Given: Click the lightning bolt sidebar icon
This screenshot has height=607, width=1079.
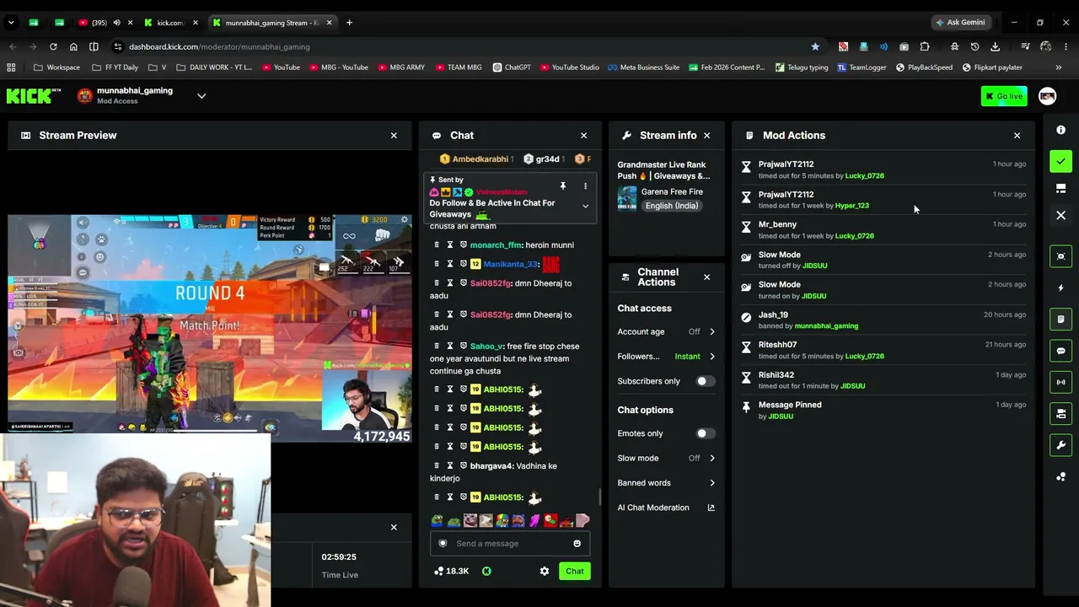Looking at the screenshot, I should coord(1060,287).
